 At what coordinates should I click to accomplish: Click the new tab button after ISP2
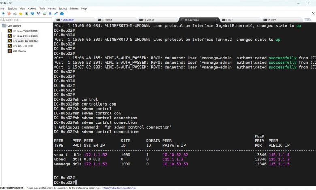pyautogui.click(x=307, y=20)
